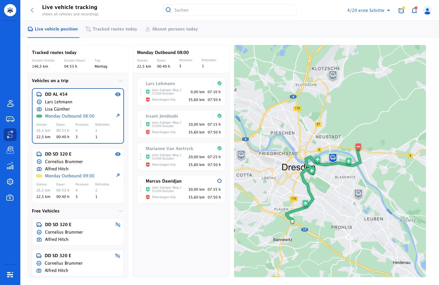The width and height of the screenshot is (439, 285).
Task: Click the gray vehicle marker near Friedrichstadt
Action: (x=241, y=155)
